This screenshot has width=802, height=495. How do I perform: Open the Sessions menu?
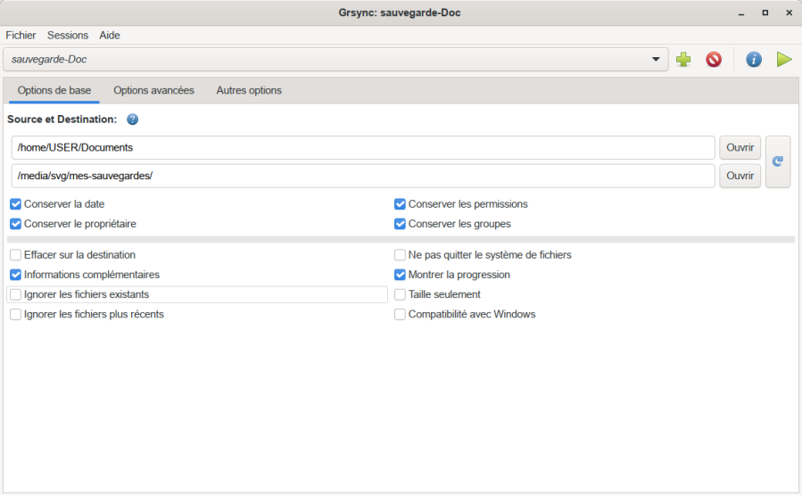(68, 36)
